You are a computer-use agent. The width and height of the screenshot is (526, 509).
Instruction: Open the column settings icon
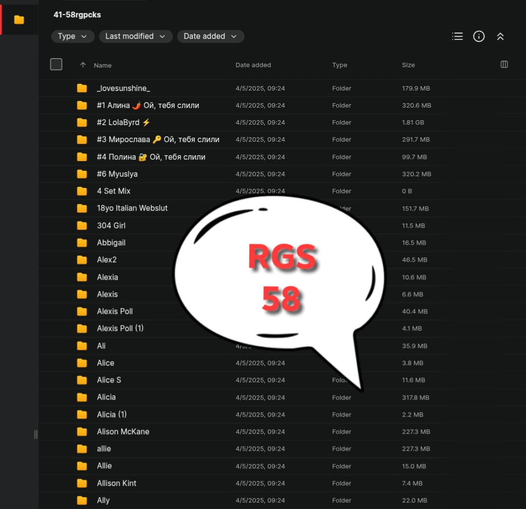tap(504, 65)
